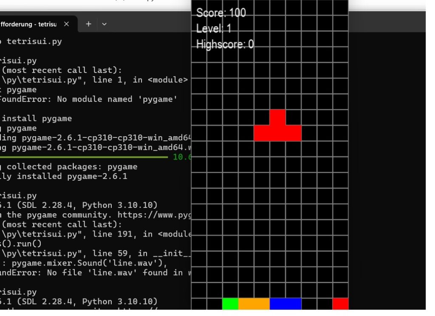Viewport: 435px width, 316px height.
Task: Click the traceback line mentioning 'line 191'
Action: 96,234
